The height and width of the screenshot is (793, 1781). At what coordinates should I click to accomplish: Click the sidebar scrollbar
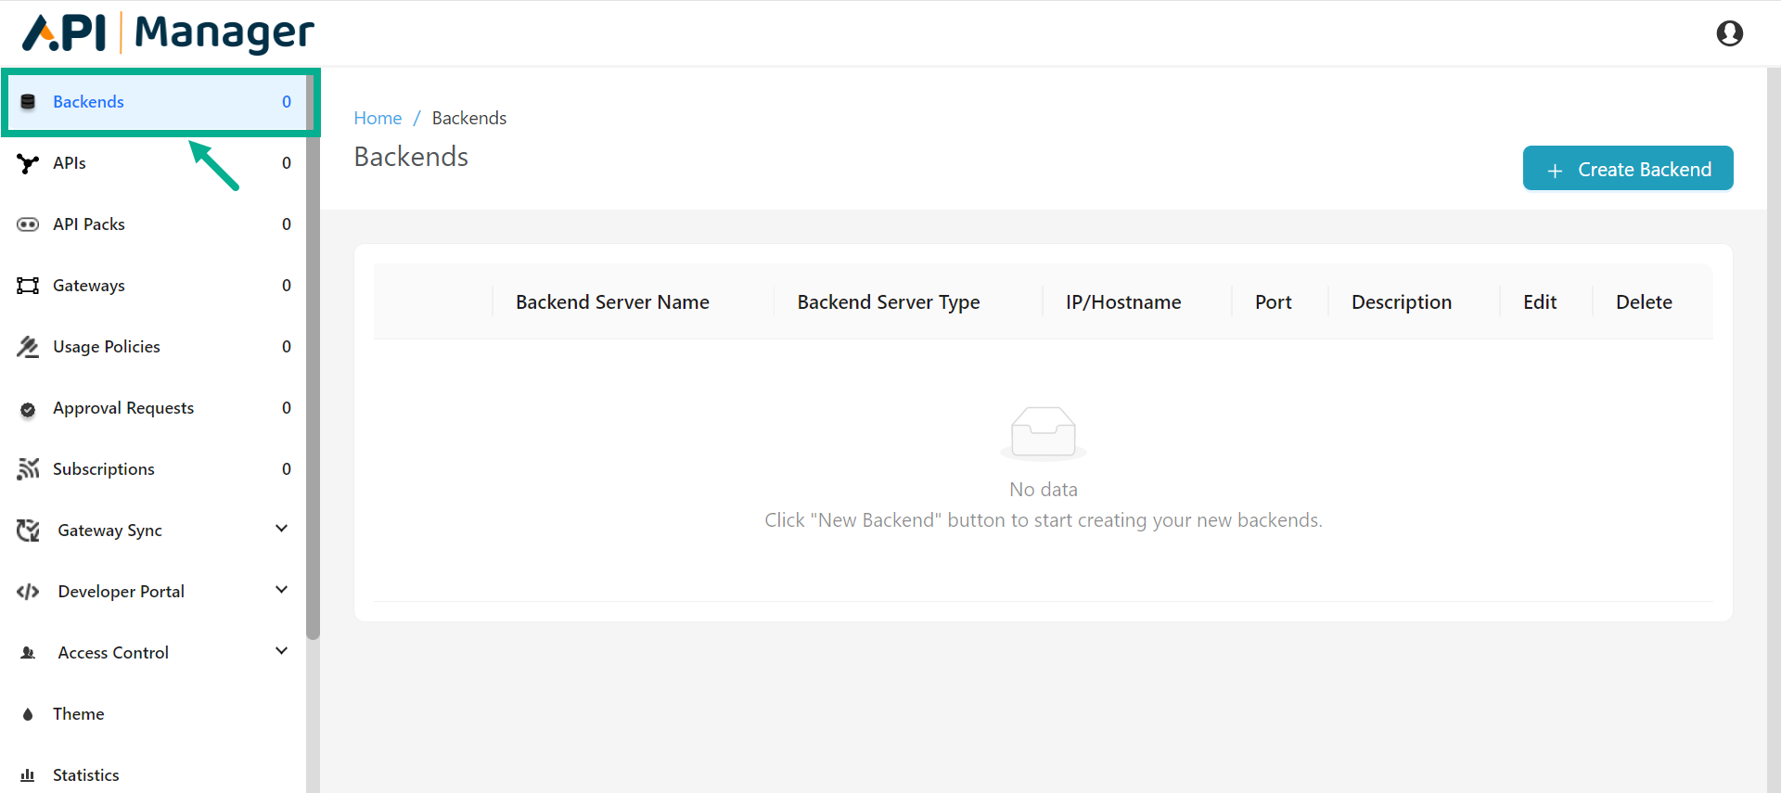[314, 352]
